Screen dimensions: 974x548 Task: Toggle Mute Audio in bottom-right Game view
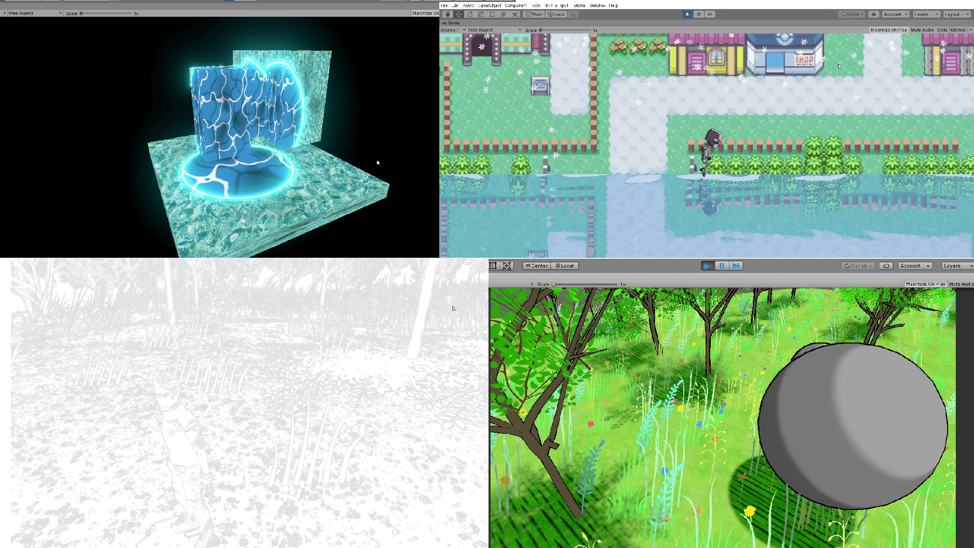[961, 284]
